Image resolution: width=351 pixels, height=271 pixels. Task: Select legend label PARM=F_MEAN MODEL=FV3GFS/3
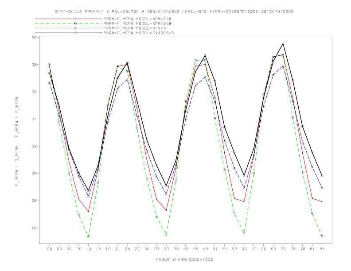[139, 33]
